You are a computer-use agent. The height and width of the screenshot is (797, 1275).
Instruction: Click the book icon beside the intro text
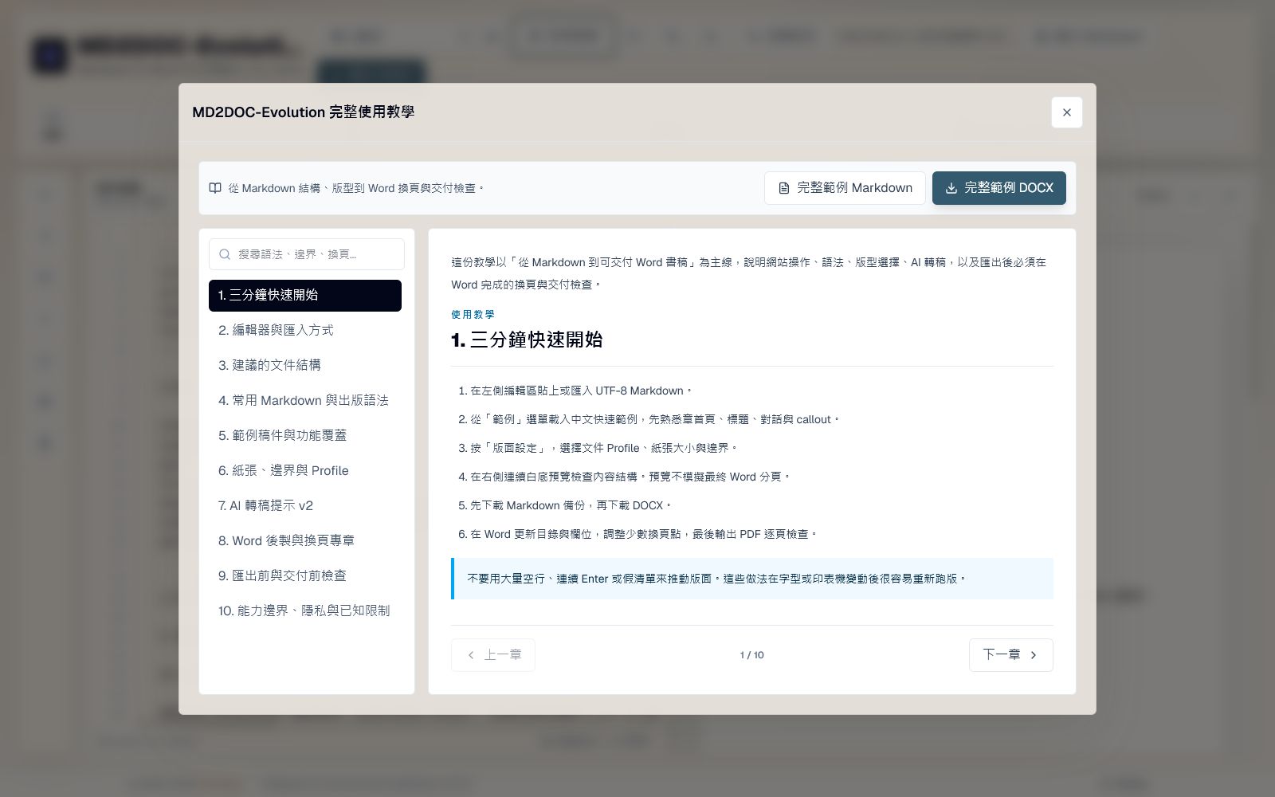[215, 188]
